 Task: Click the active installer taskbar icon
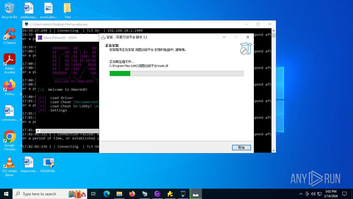pyautogui.click(x=196, y=194)
